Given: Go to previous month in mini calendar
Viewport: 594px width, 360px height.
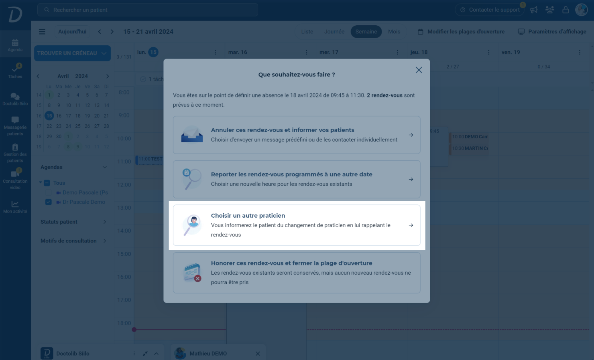Looking at the screenshot, I should (x=38, y=76).
